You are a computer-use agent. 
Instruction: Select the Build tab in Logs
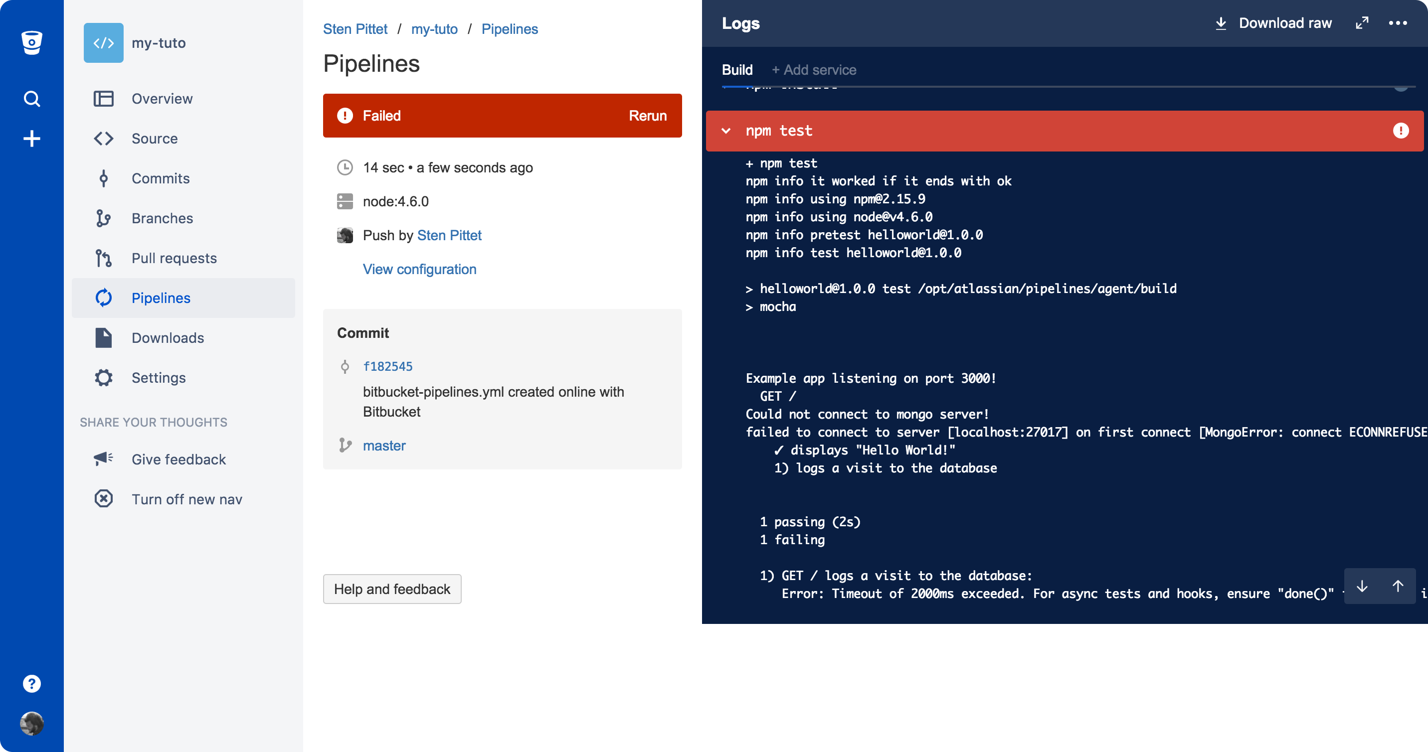[x=737, y=70]
